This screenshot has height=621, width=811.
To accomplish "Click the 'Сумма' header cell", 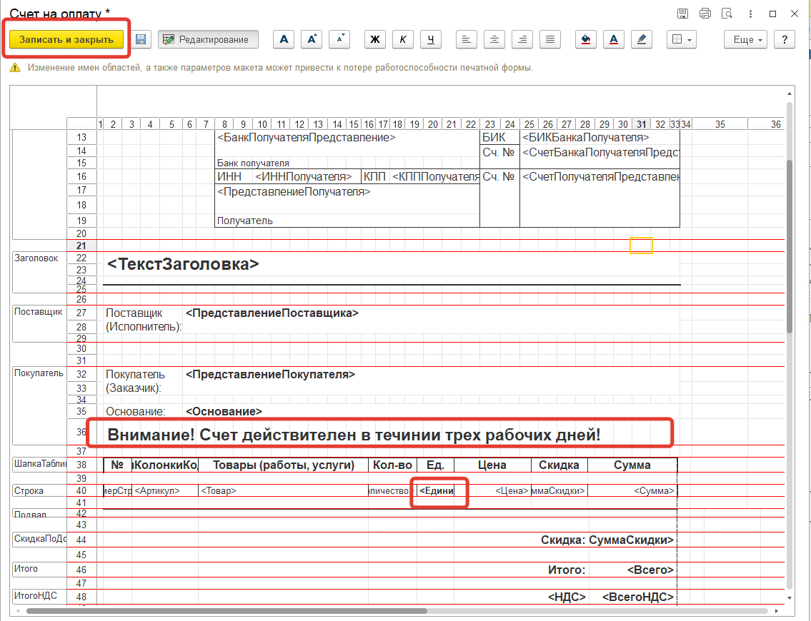I will (632, 465).
